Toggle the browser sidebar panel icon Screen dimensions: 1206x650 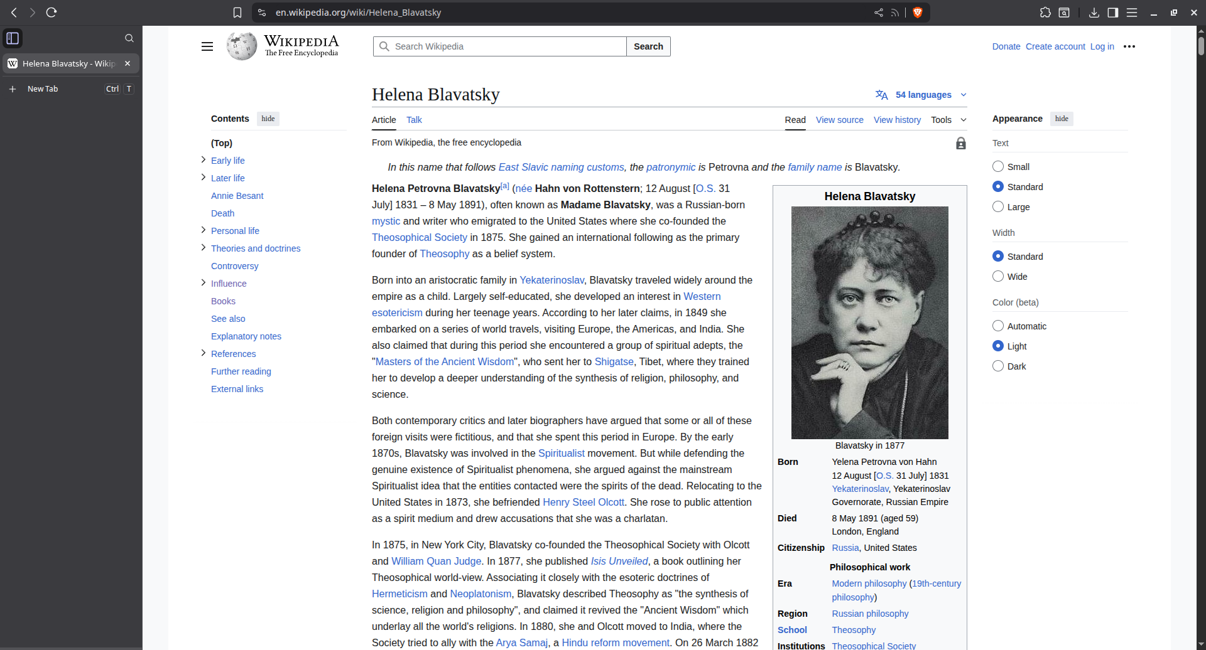tap(1112, 13)
